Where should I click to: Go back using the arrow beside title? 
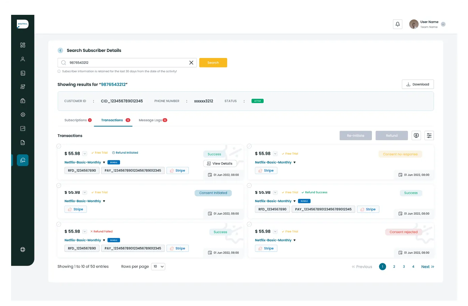click(x=60, y=51)
